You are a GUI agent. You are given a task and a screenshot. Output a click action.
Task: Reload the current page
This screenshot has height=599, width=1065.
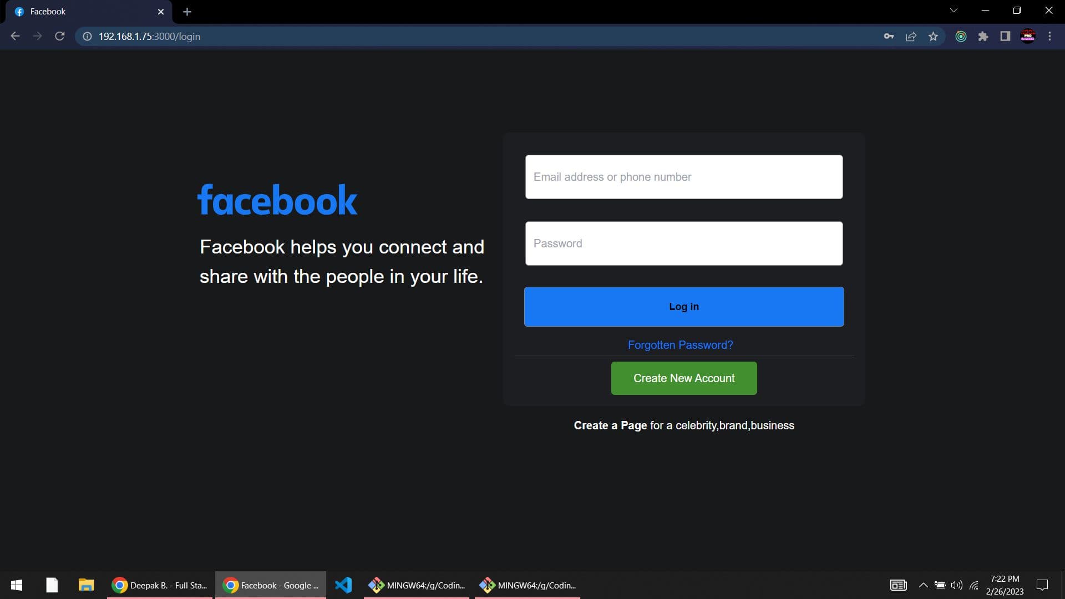(x=59, y=36)
